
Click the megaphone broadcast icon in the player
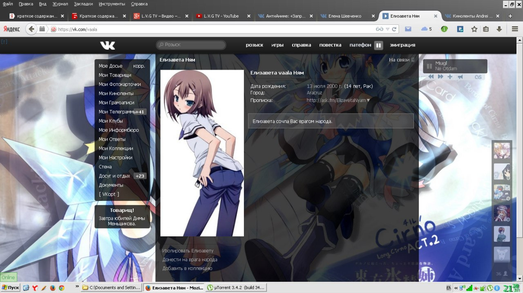pos(460,77)
